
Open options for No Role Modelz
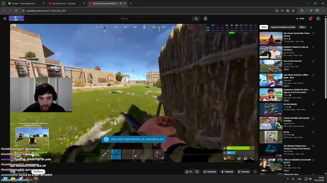[313, 104]
